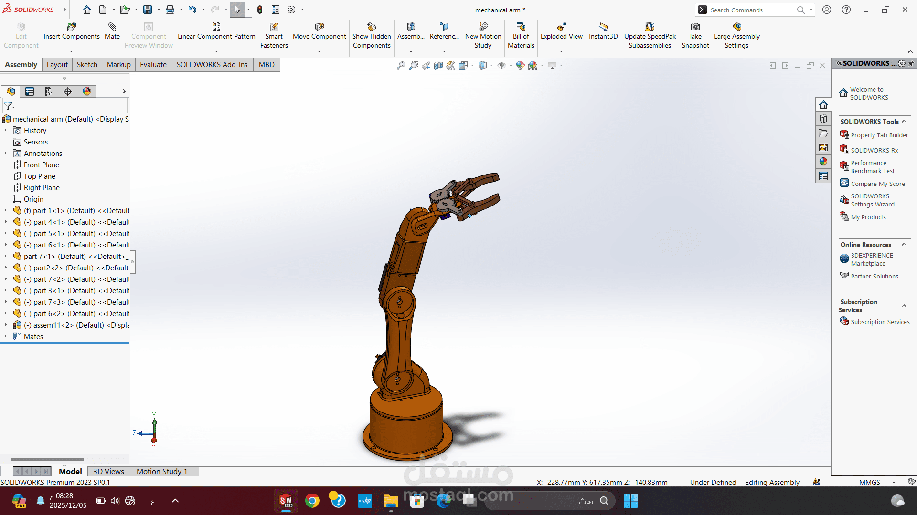Toggle Show Hidden Components
This screenshot has height=515, width=917.
coord(372,36)
